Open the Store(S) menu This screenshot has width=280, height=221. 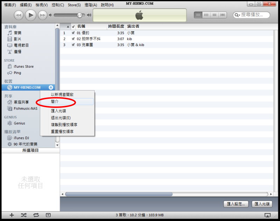click(74, 5)
